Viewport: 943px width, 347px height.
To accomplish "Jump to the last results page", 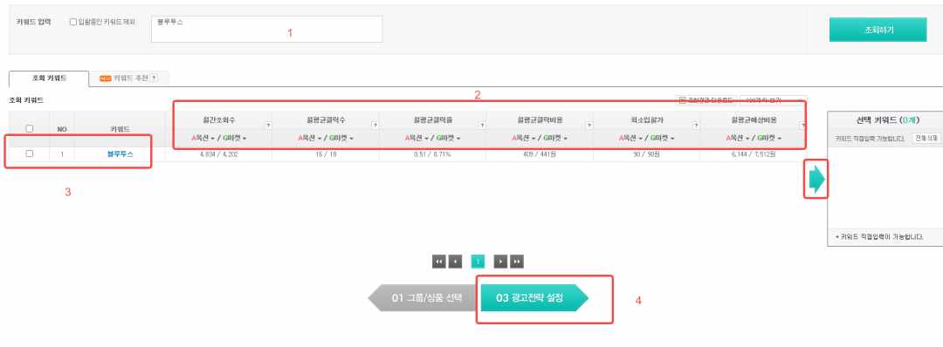I will (x=517, y=262).
